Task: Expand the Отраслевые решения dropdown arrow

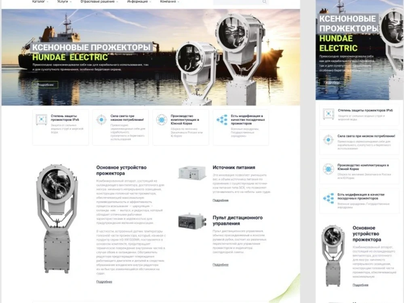Action: click(x=117, y=2)
